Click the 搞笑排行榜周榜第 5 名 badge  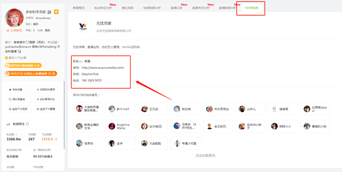[23, 66]
